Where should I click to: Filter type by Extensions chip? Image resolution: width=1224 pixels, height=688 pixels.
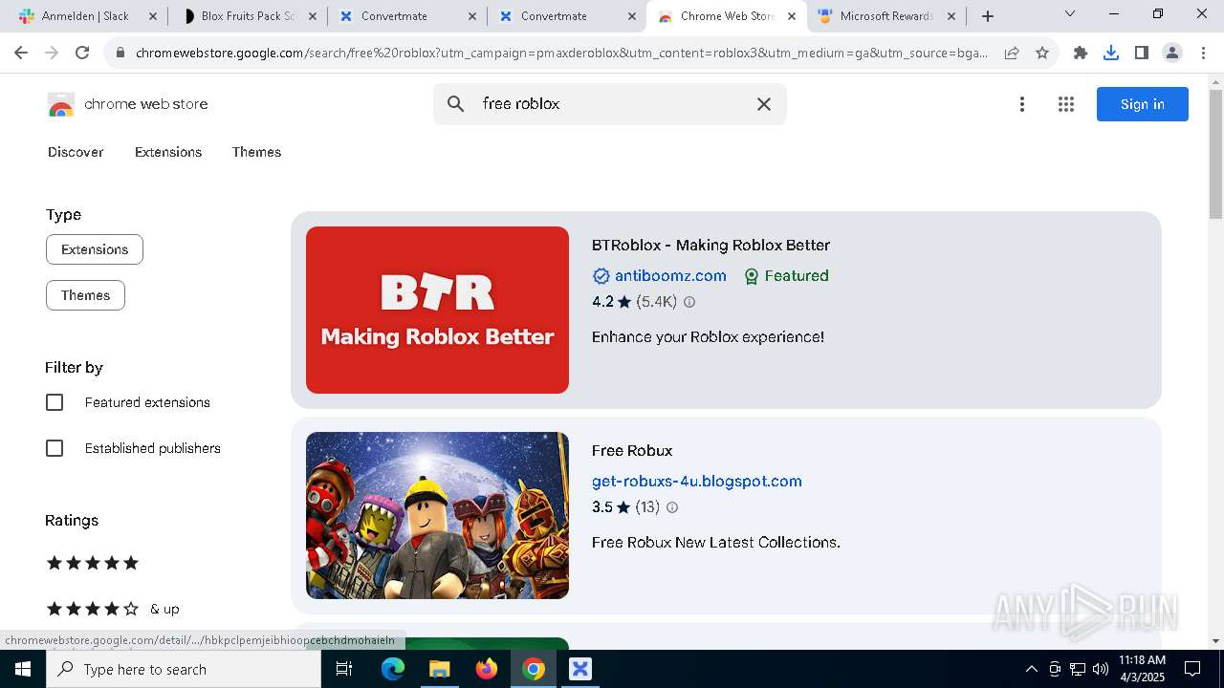coord(95,249)
